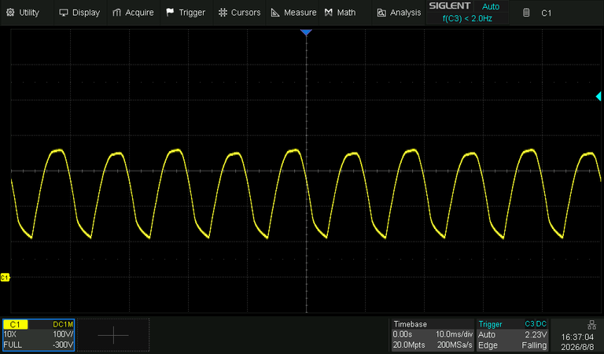Click the Edge trigger type label
Image resolution: width=604 pixels, height=354 pixels.
coord(488,345)
